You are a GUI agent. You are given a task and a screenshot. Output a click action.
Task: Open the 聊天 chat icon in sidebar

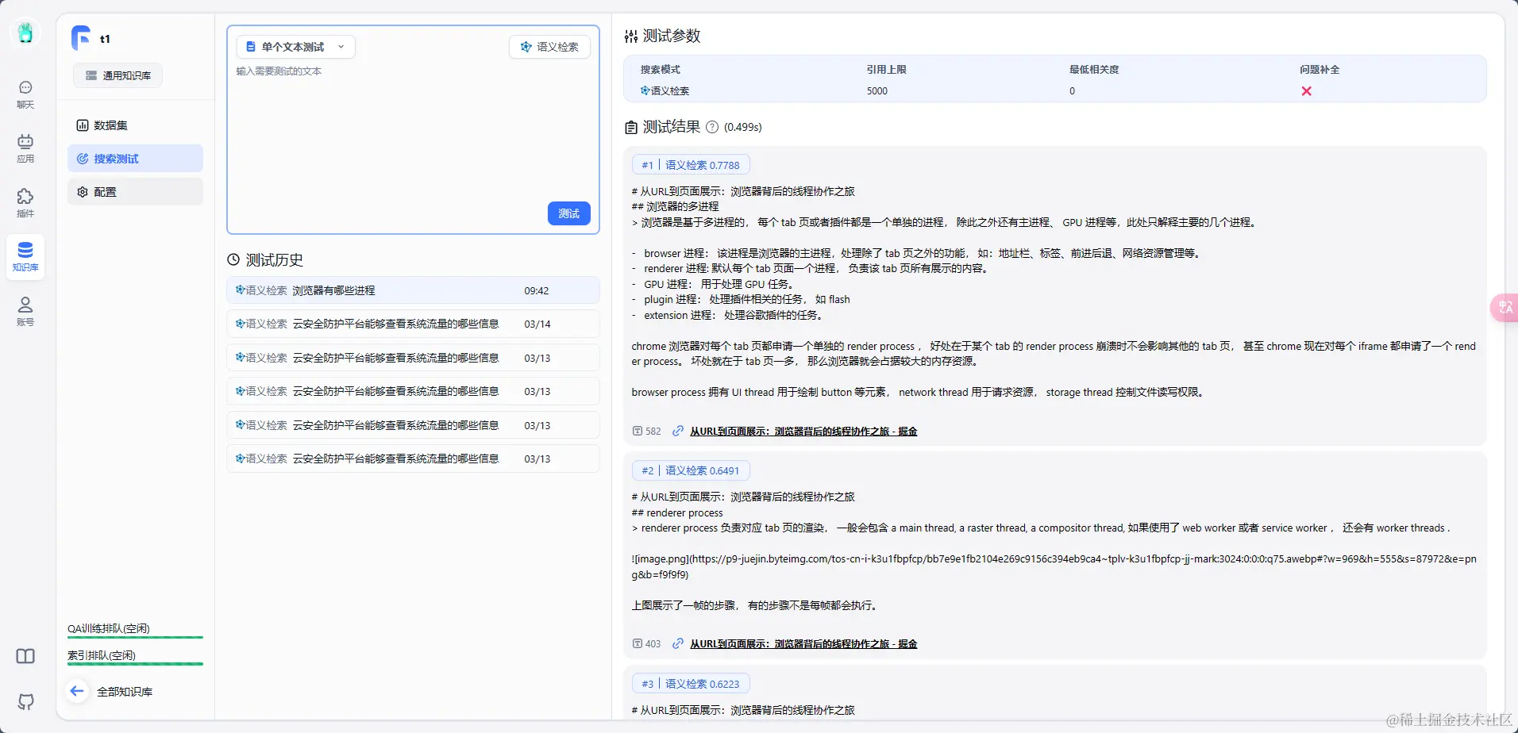(x=25, y=94)
